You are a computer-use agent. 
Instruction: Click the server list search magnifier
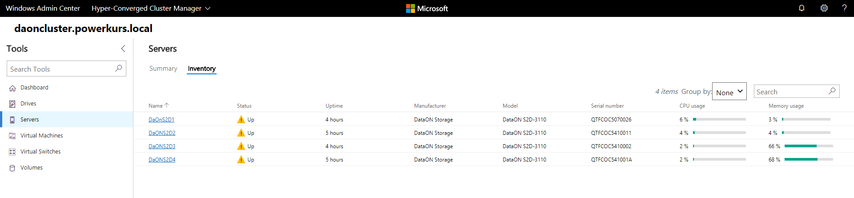[832, 91]
